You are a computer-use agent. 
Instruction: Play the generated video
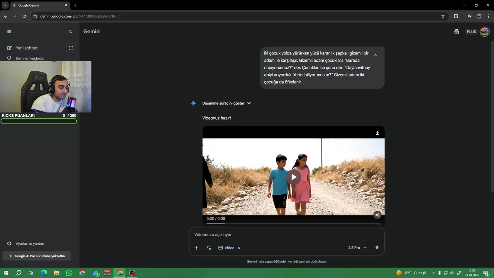click(294, 177)
